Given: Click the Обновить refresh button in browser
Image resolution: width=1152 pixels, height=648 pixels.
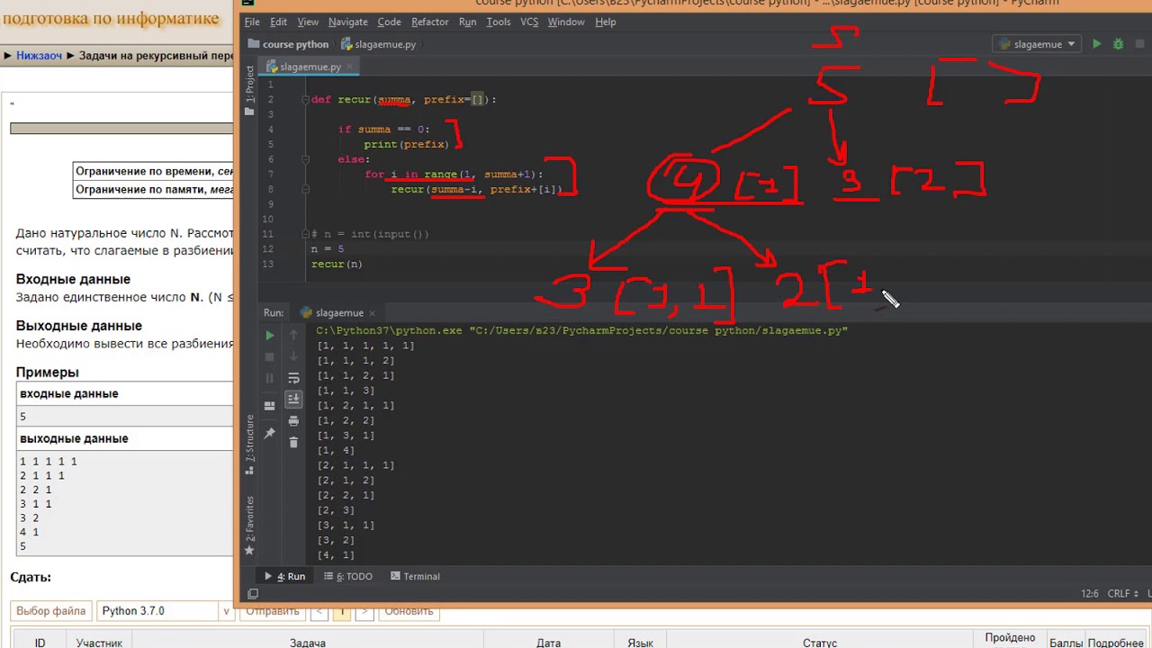Looking at the screenshot, I should pos(409,611).
